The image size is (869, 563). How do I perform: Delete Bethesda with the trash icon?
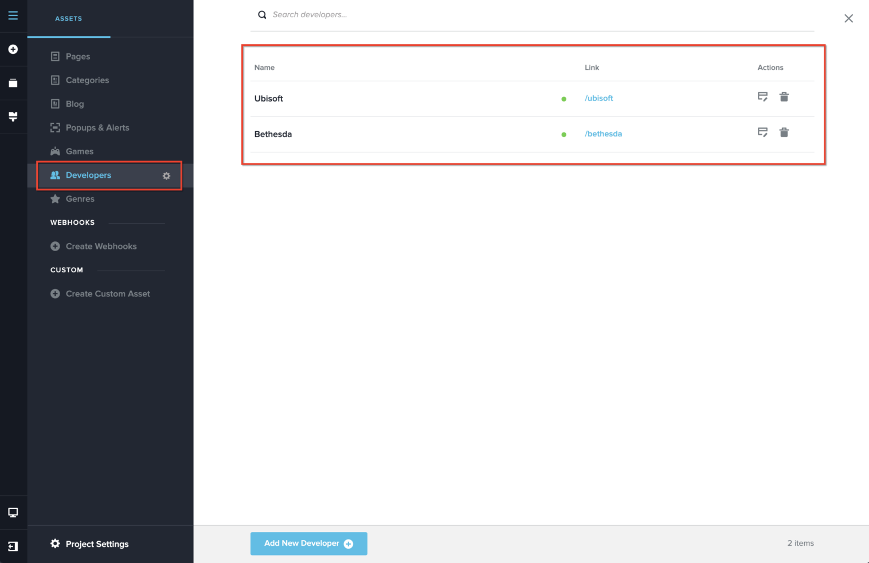pos(784,132)
